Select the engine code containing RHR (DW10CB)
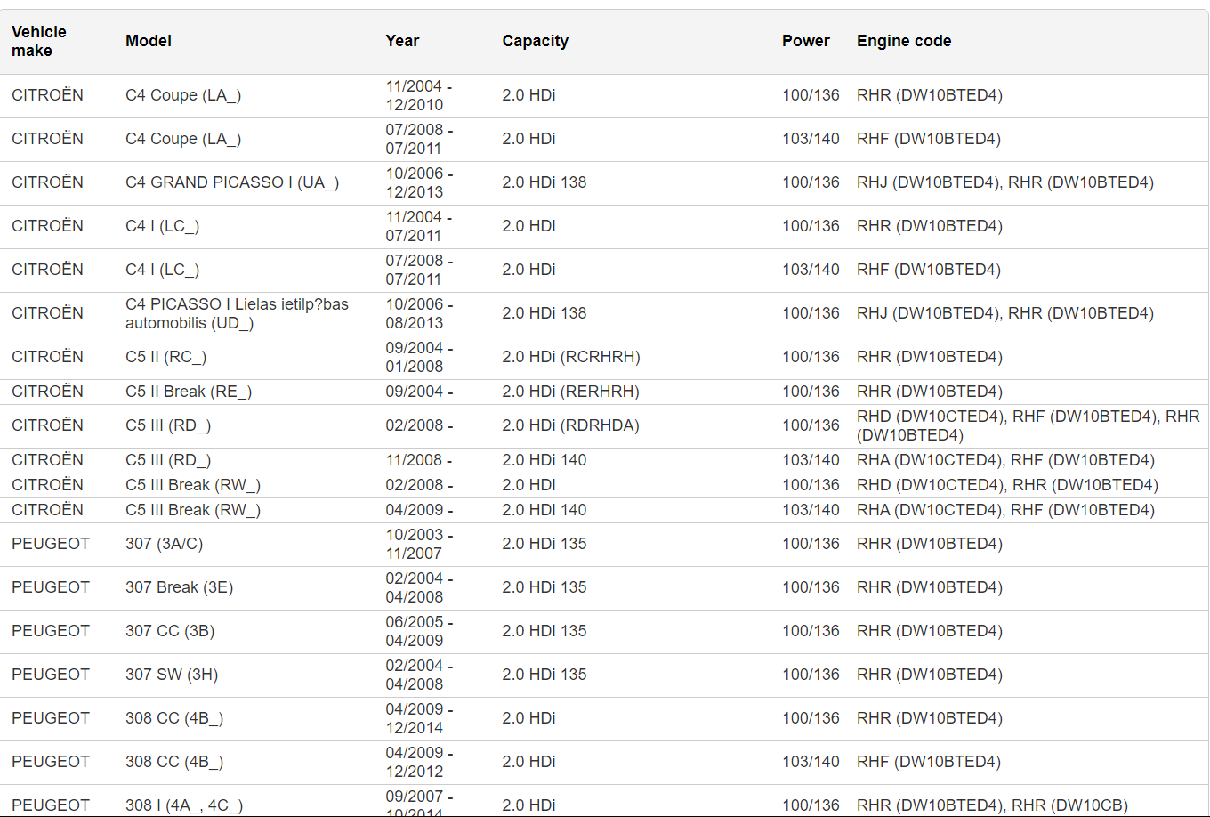Viewport: 1210px width, 817px height. coord(992,805)
